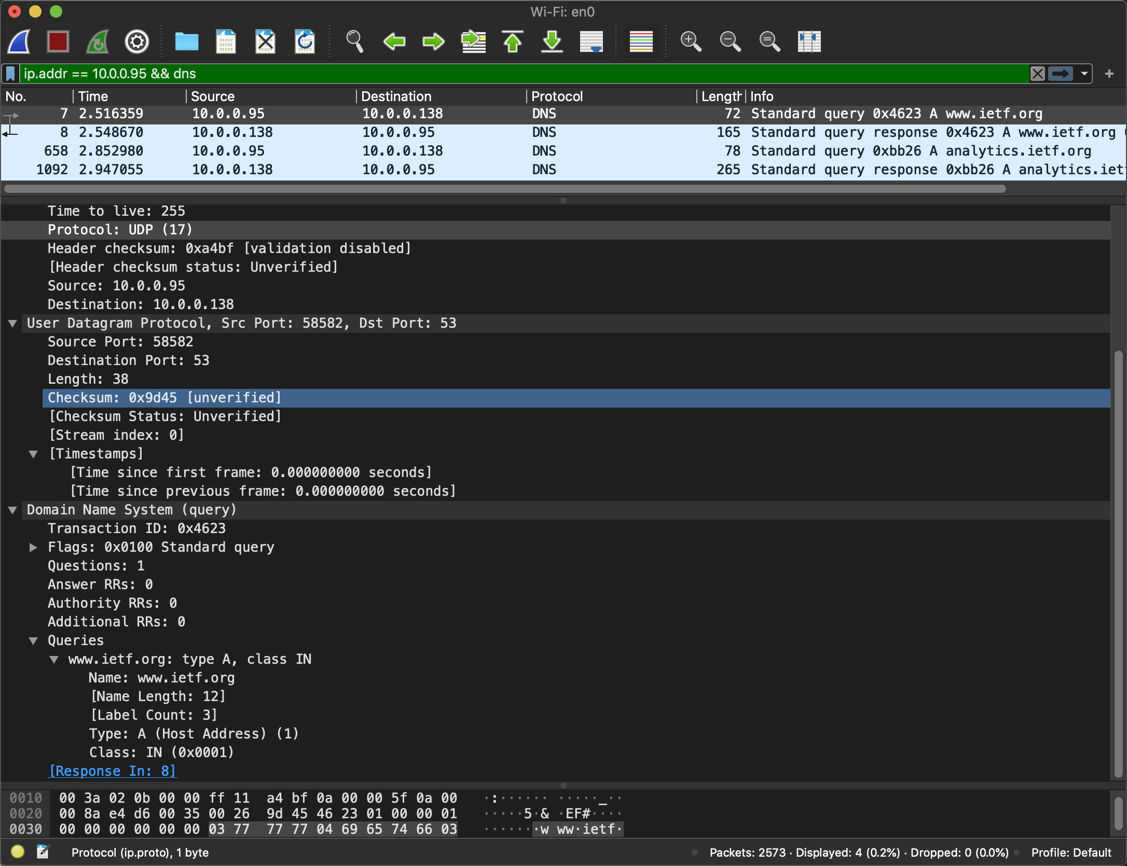This screenshot has height=866, width=1127.
Task: Click the blue shark fin start capture icon
Action: pyautogui.click(x=19, y=41)
